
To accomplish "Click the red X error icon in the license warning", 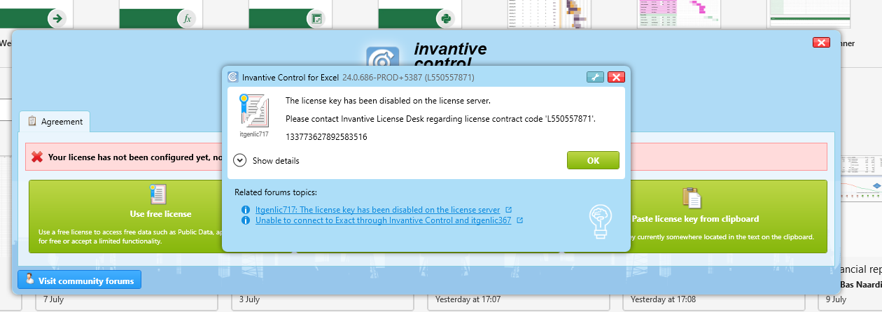I will [x=37, y=157].
